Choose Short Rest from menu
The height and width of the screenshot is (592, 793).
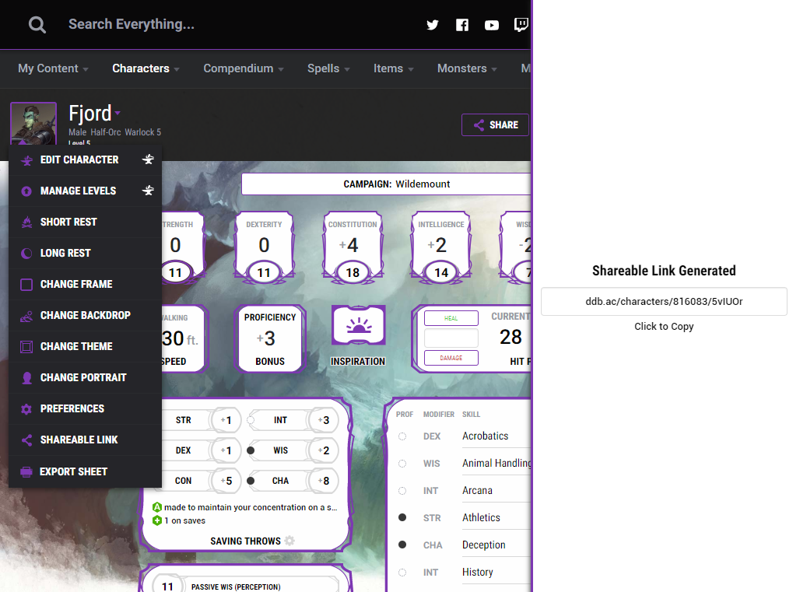point(85,222)
